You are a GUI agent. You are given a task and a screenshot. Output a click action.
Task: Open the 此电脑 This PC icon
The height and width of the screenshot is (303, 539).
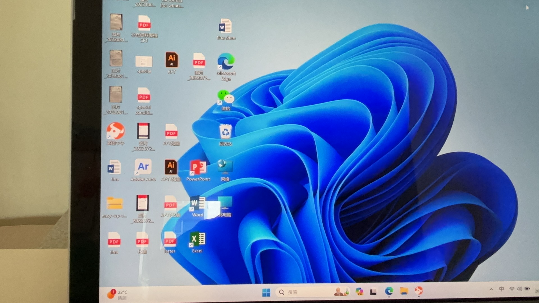coord(225,206)
